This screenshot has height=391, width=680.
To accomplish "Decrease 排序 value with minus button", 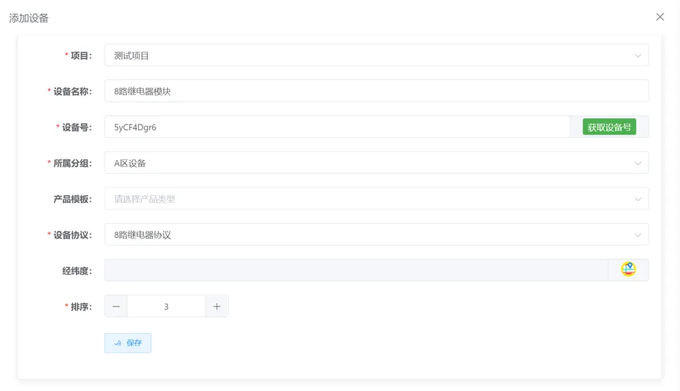I will click(x=116, y=307).
